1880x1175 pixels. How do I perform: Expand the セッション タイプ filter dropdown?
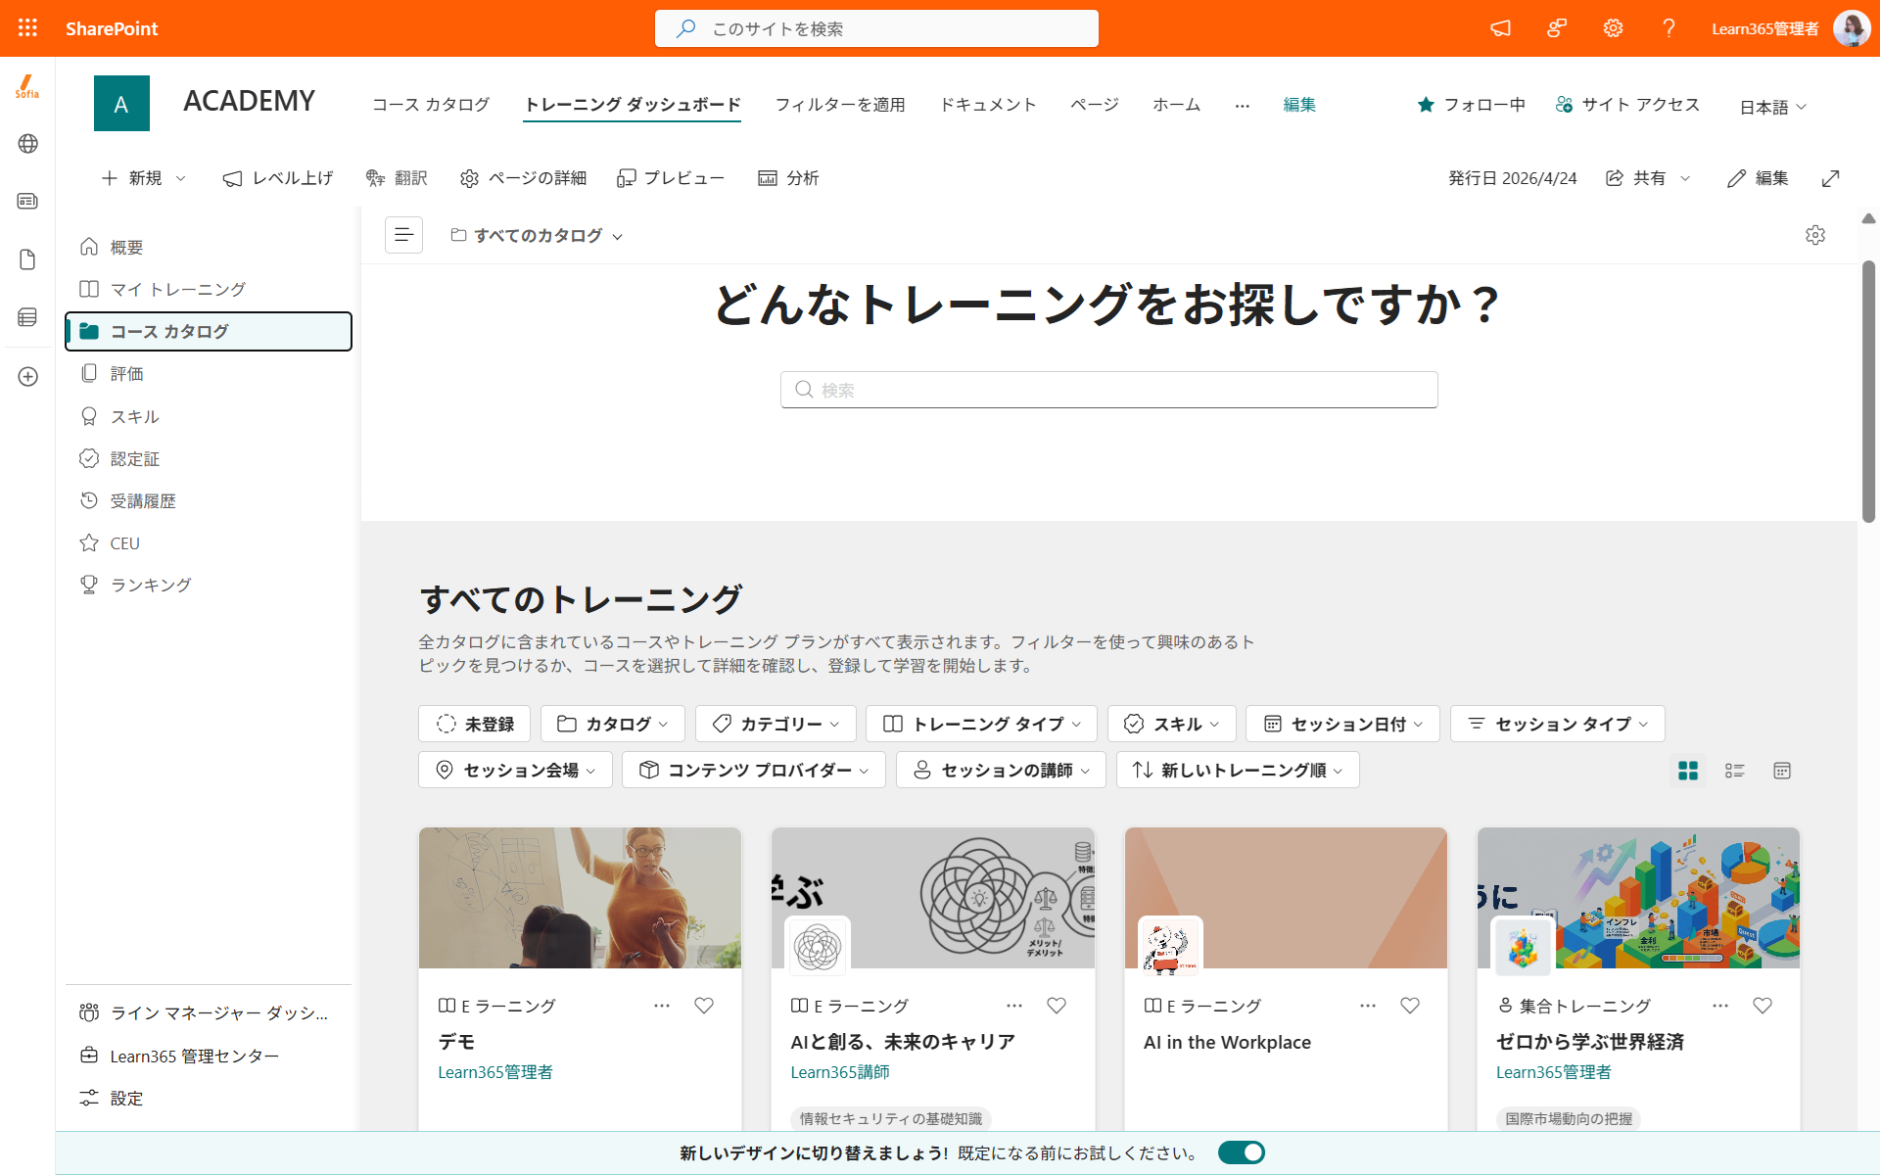point(1557,724)
